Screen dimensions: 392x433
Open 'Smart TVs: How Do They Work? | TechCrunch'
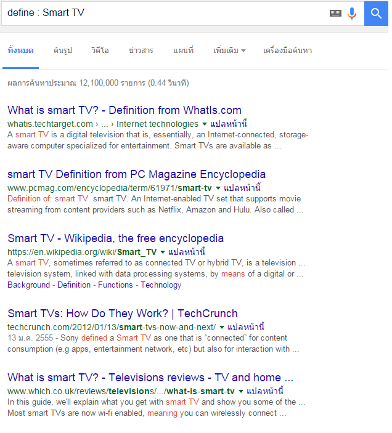coord(123,314)
